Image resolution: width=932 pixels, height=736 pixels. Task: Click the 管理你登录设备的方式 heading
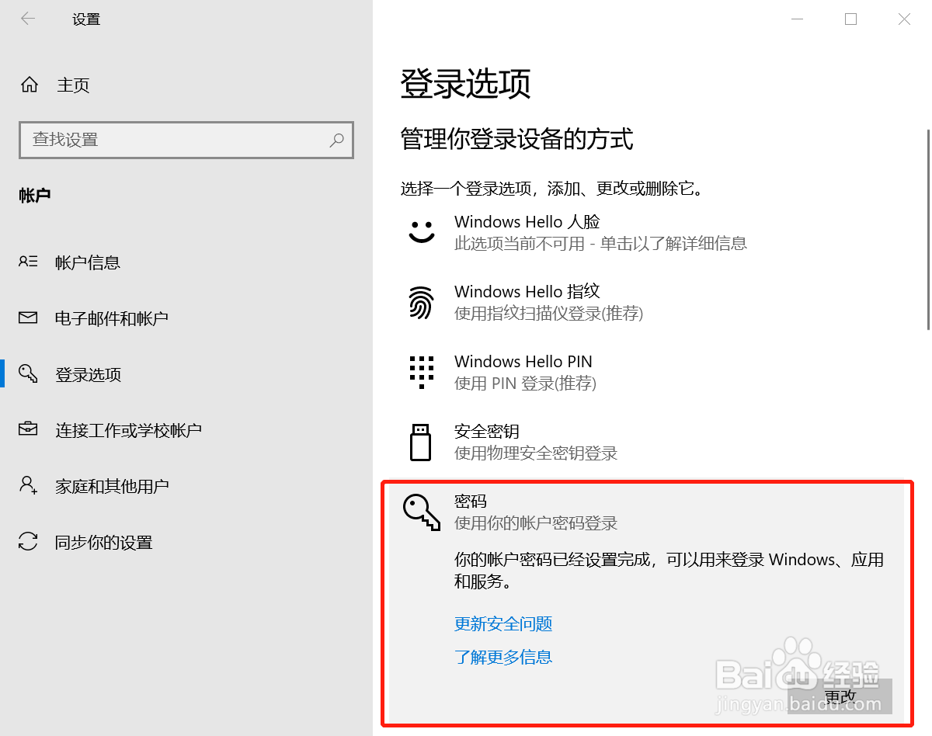(x=516, y=140)
